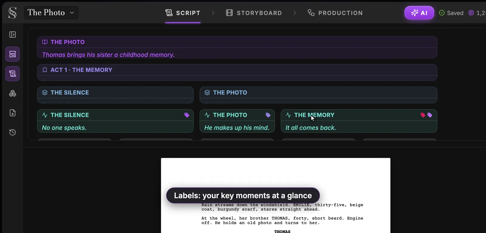Image resolution: width=486 pixels, height=233 pixels.
Task: Click the purple label tag on 'No one speaks' beat
Action: [187, 115]
